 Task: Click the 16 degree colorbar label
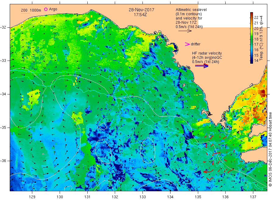click(x=256, y=50)
